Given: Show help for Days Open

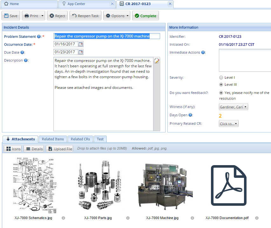Looking at the screenshot, I should pyautogui.click(x=190, y=115).
